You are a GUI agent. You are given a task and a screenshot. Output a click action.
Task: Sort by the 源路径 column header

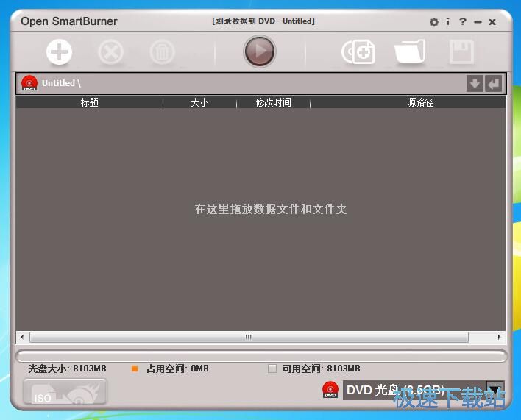[x=420, y=102]
